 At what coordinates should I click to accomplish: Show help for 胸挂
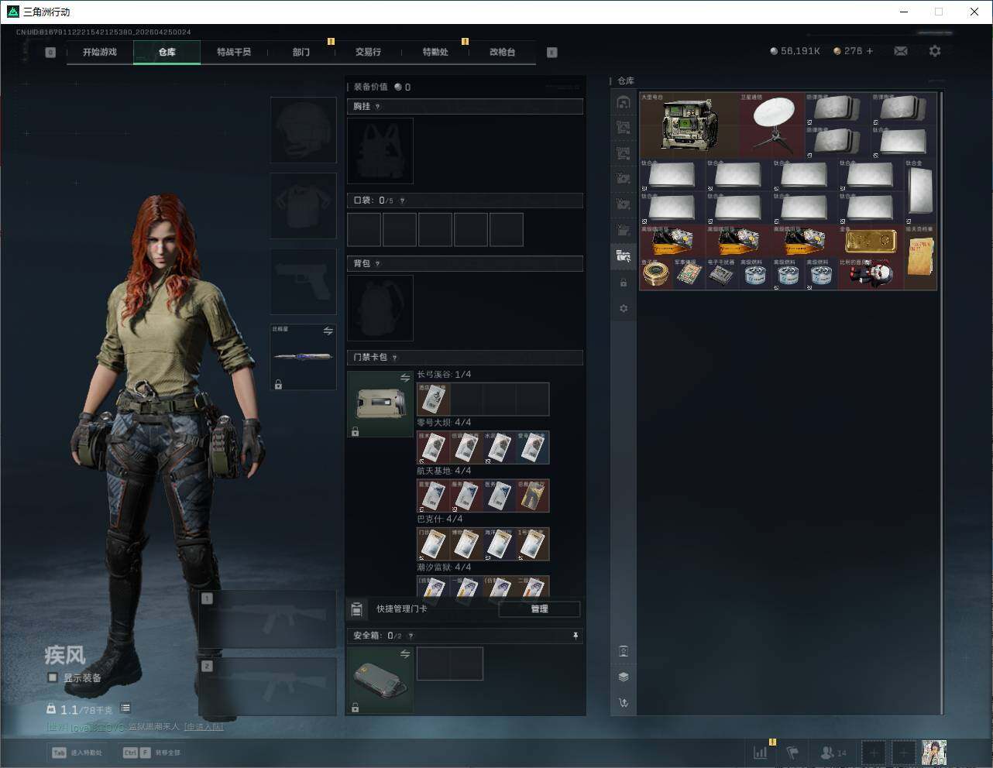(377, 107)
